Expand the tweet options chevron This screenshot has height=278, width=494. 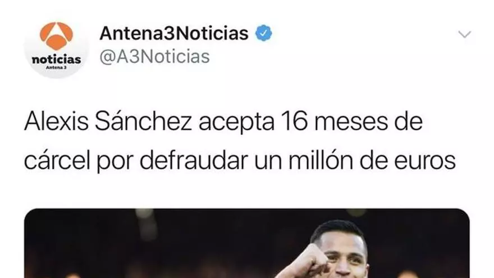tap(464, 34)
